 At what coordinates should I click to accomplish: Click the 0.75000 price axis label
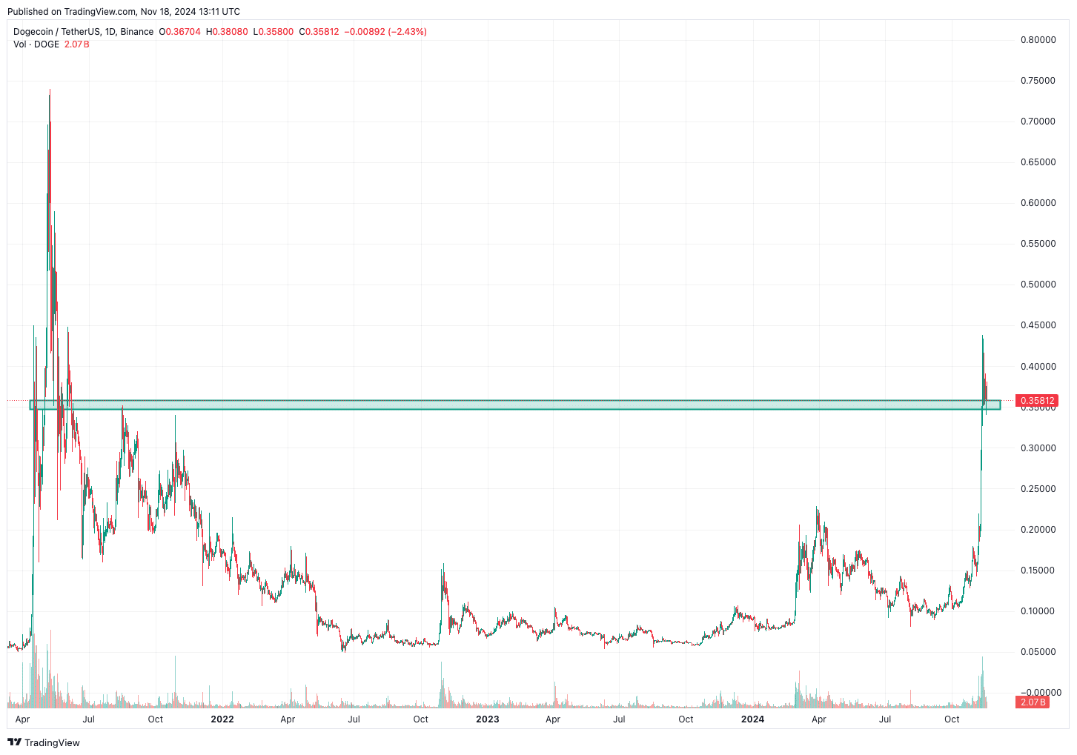tap(1038, 80)
